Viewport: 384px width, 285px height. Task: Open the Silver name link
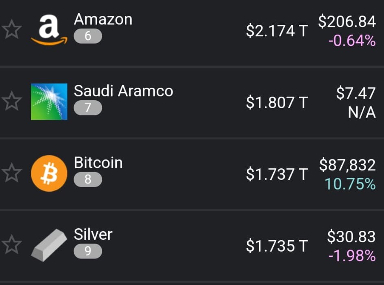click(93, 234)
